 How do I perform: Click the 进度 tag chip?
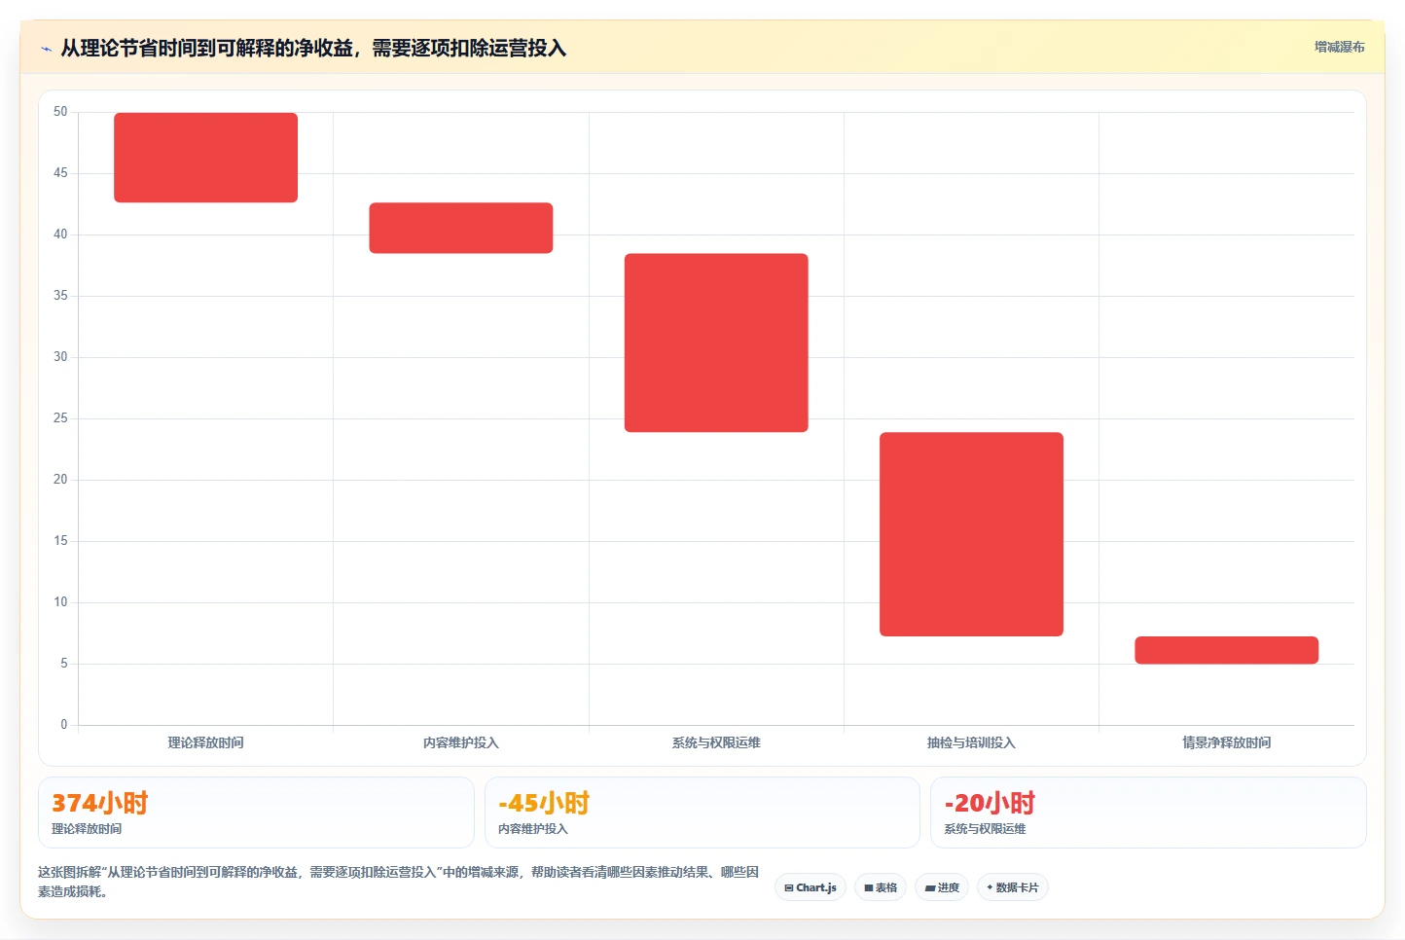[942, 887]
